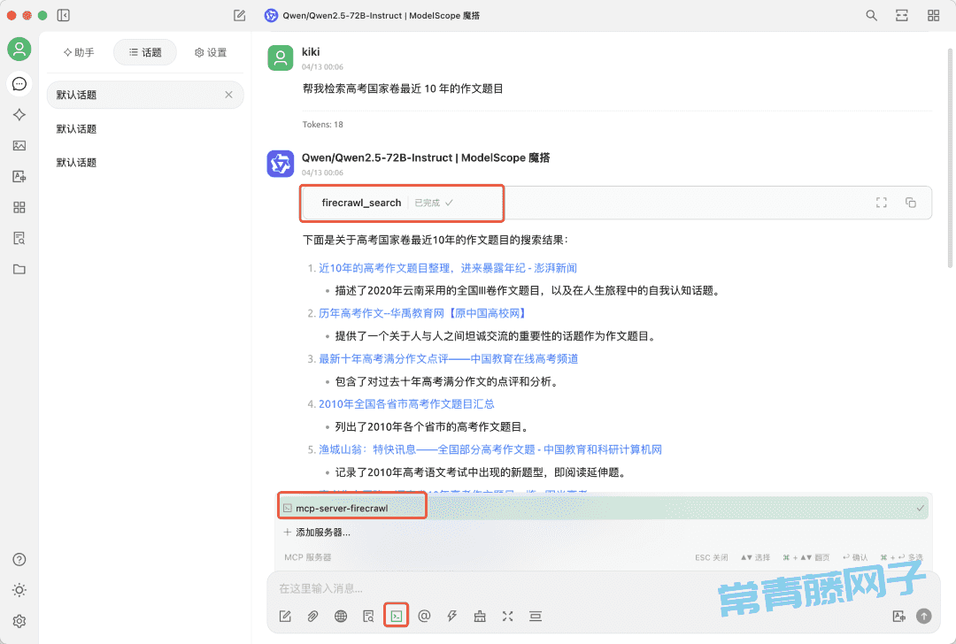Select the highlighted 默认话题 topic
The height and width of the screenshot is (644, 956).
145,95
